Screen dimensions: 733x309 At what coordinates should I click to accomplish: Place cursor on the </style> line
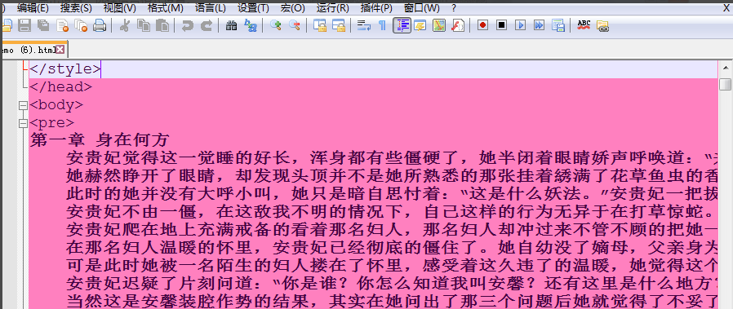(x=373, y=69)
